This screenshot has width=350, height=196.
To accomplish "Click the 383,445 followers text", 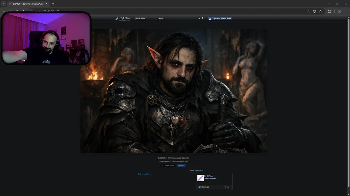I will coord(210,179).
